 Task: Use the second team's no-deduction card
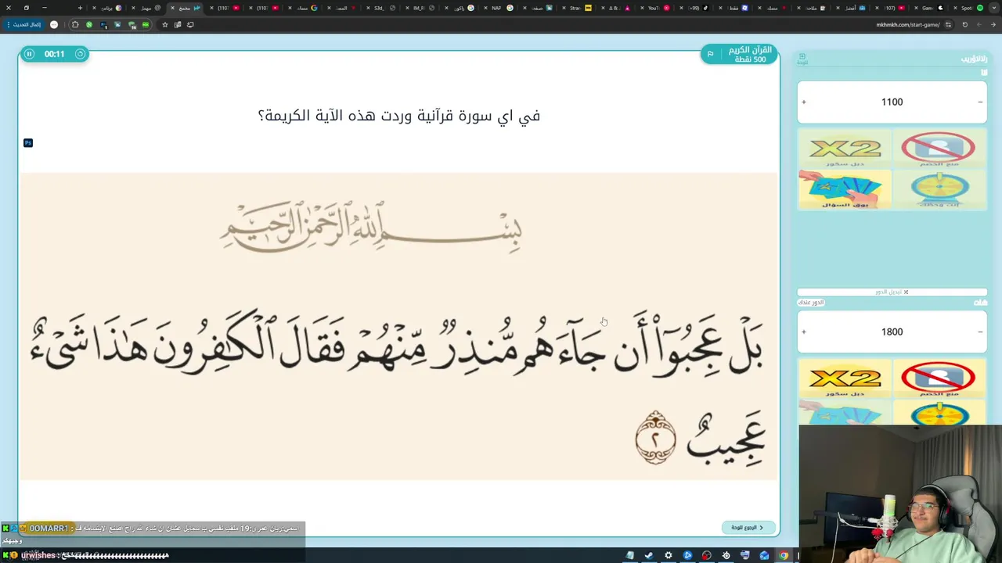[939, 379]
